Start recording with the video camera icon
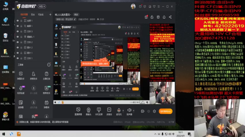The height and width of the screenshot is (137, 245). coord(142,111)
